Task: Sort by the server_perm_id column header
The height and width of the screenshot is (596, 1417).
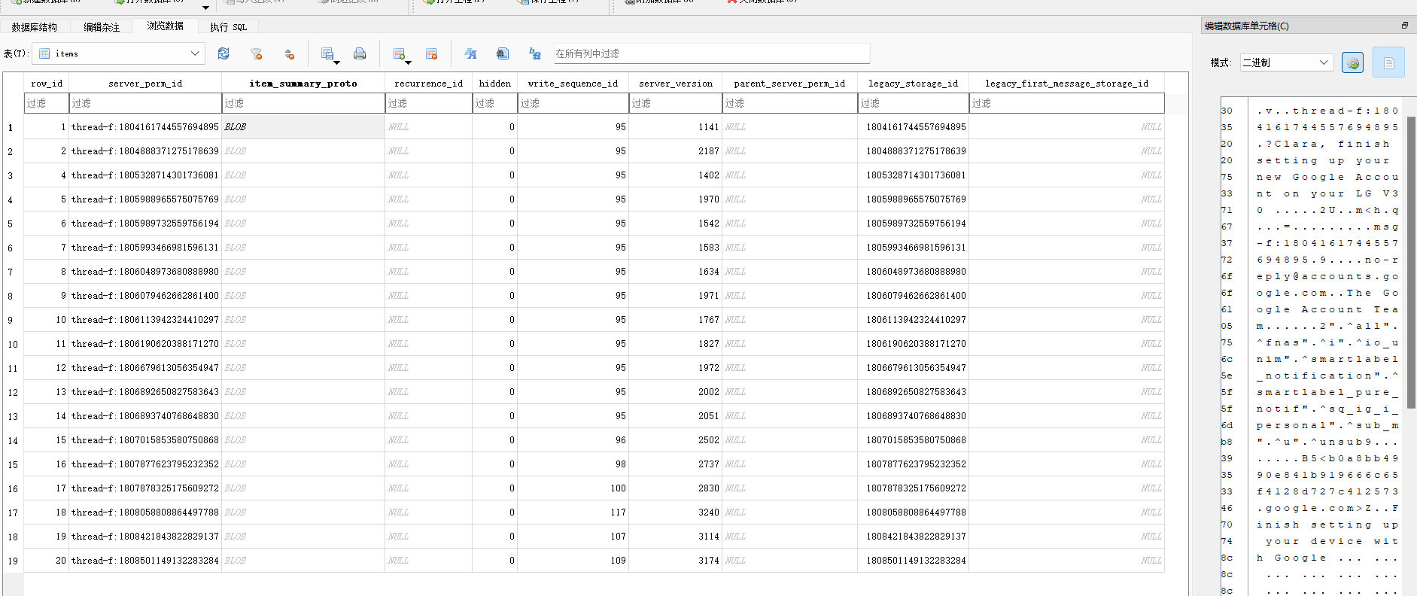Action: (x=145, y=84)
